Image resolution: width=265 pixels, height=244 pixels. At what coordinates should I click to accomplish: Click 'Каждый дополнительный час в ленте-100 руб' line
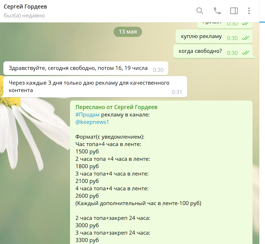click(138, 203)
